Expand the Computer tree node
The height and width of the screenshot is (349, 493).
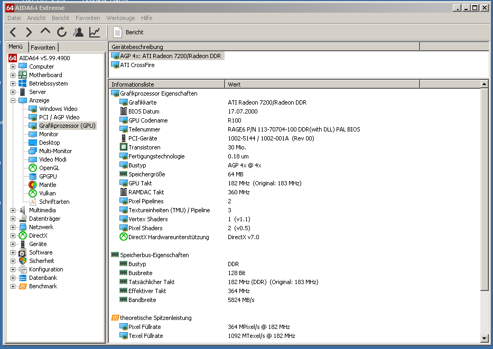tap(13, 67)
